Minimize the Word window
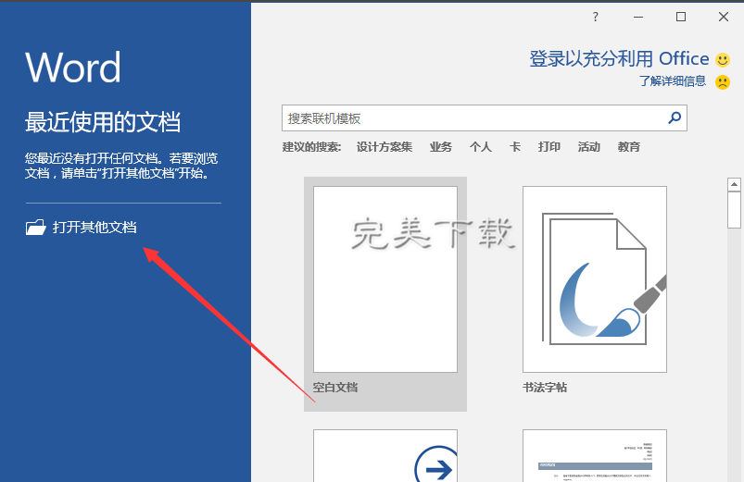The height and width of the screenshot is (482, 744). pos(638,17)
